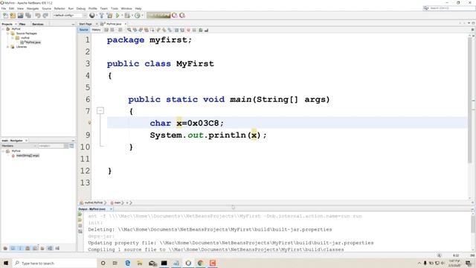Screen dimensions: 476x268
Task: Close the Navigator panel tab
Action: click(27, 141)
